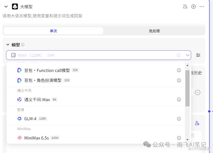Click the Kimi logo in model field

(x=13, y=55)
